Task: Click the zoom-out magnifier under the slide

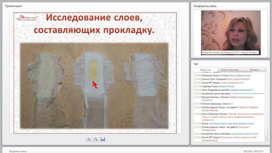Action: coord(96,139)
